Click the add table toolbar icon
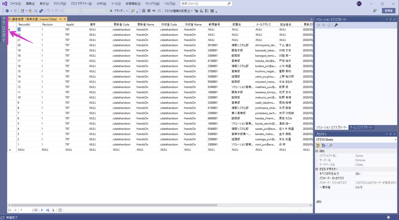399x220 pixels. 212,11
